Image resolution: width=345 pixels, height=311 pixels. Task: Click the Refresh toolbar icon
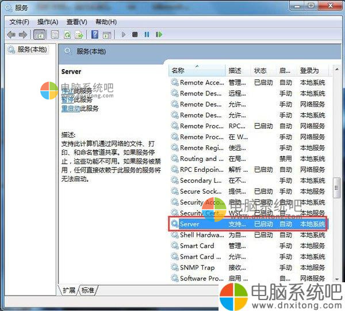[x=67, y=34]
